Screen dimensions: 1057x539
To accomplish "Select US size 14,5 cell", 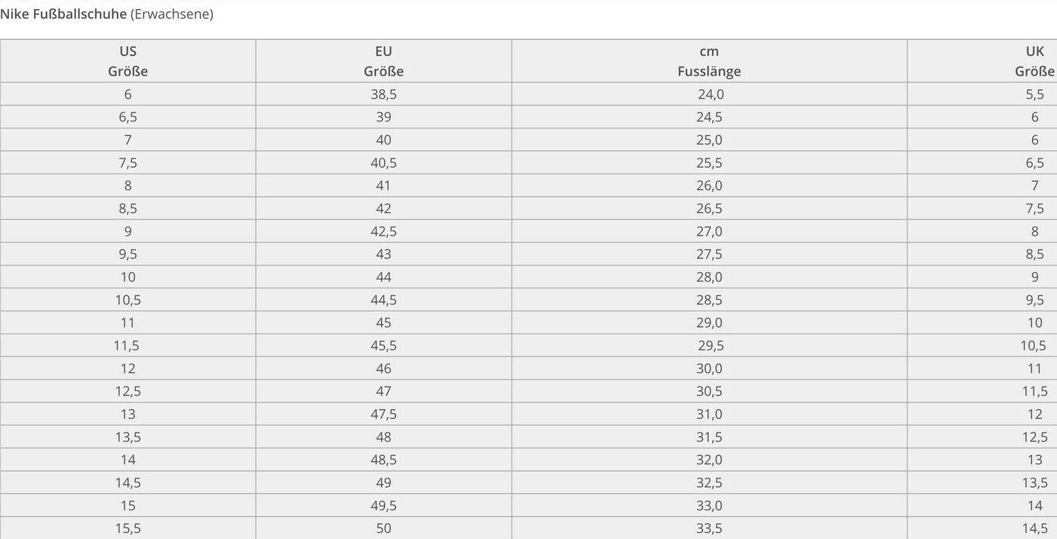I will point(128,482).
